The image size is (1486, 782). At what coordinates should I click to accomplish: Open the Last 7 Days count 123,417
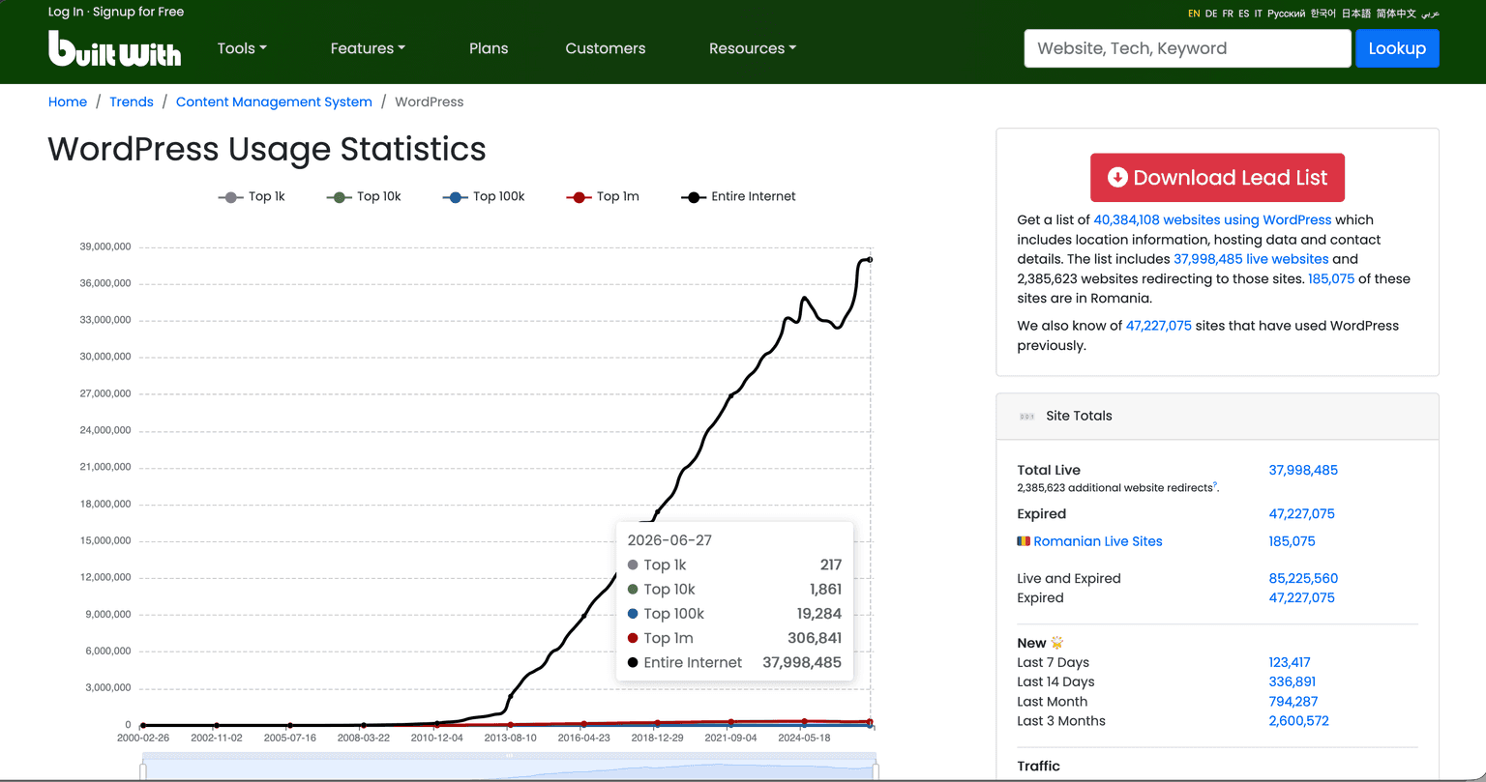click(1290, 662)
